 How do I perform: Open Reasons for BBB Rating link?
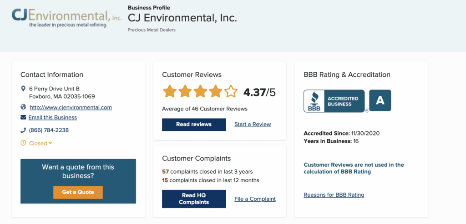click(x=334, y=195)
